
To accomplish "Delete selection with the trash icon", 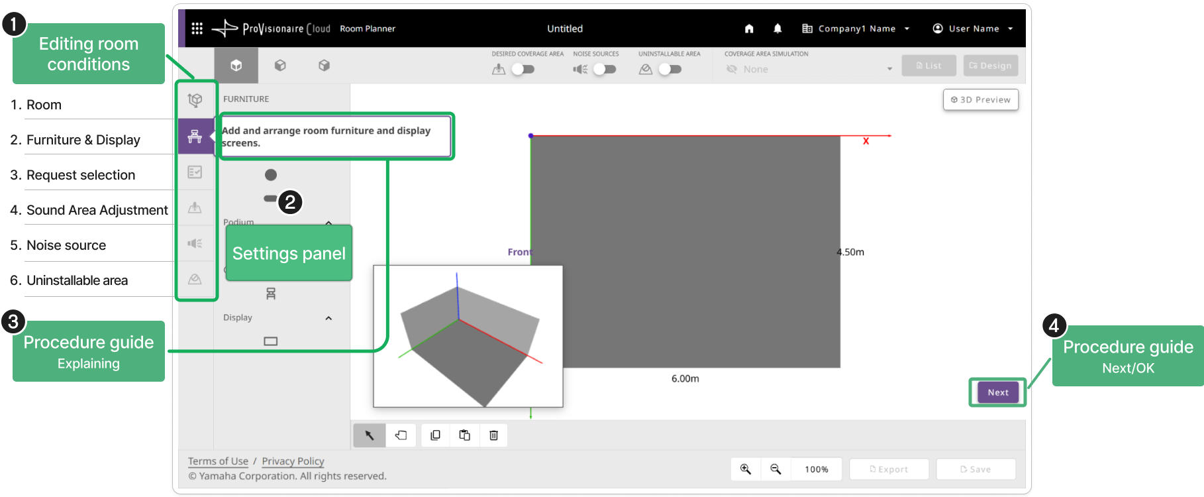I will point(493,435).
